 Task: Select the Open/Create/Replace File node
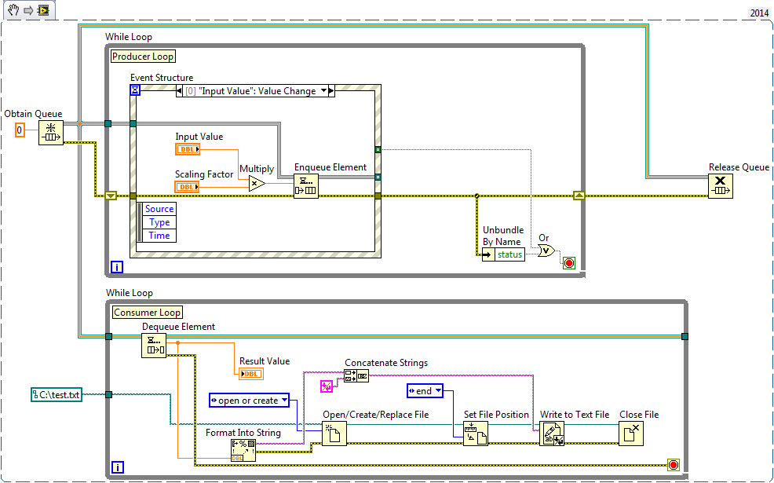point(334,434)
